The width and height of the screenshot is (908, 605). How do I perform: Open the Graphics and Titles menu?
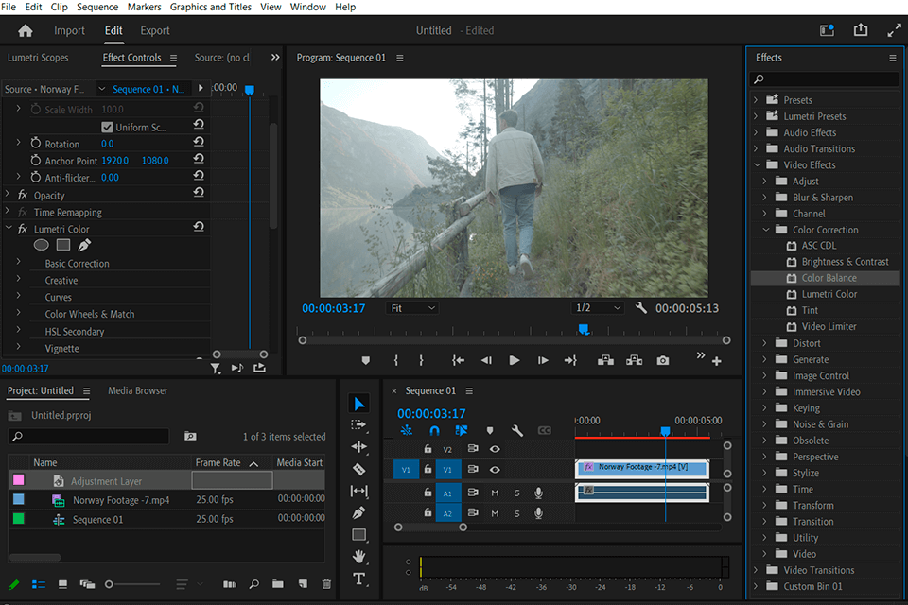pyautogui.click(x=211, y=7)
